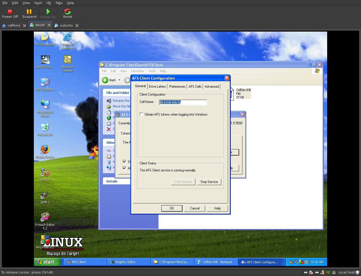Switch to CellServDB - Notepad taskbar button
361x276 pixels.
[x=216, y=262]
